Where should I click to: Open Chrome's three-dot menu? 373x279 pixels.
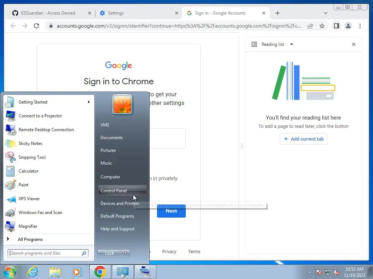[360, 26]
